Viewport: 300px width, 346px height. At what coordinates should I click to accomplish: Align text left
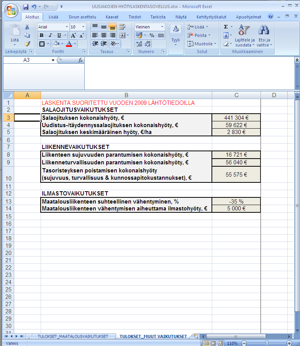(95, 35)
